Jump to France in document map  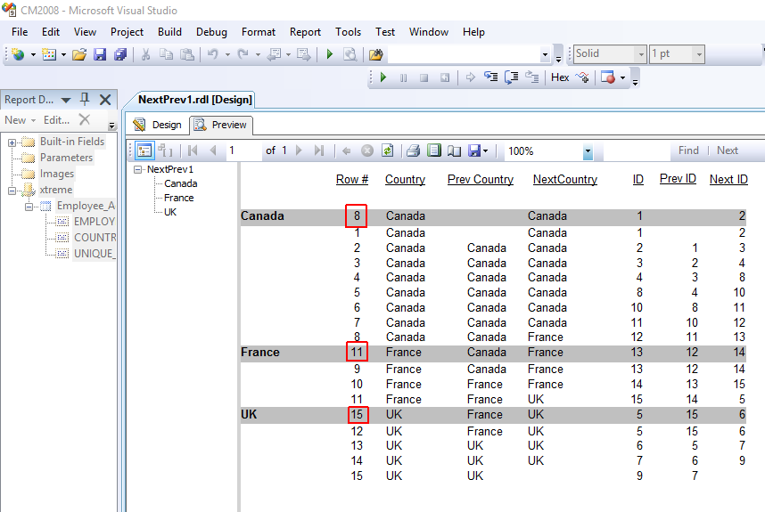(x=178, y=198)
